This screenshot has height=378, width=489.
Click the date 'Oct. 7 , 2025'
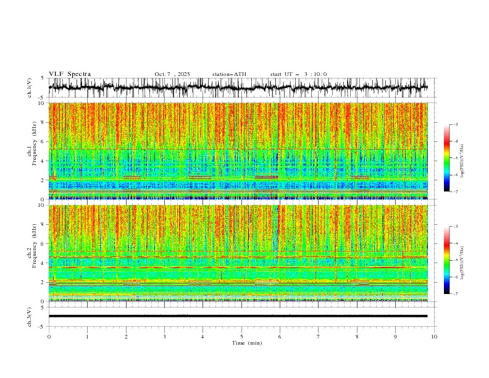click(x=172, y=74)
